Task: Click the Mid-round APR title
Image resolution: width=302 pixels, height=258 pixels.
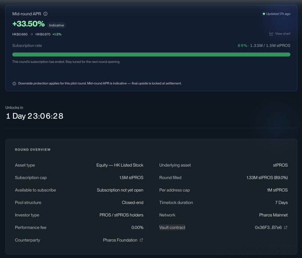Action: tap(27, 14)
